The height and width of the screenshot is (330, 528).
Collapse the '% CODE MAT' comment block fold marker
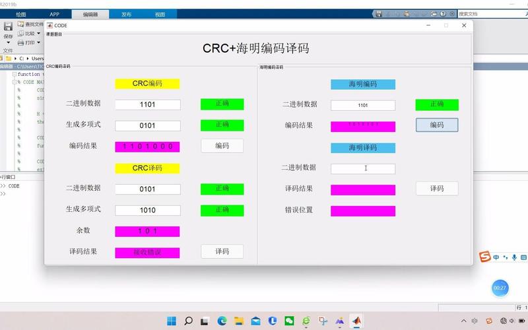14,82
